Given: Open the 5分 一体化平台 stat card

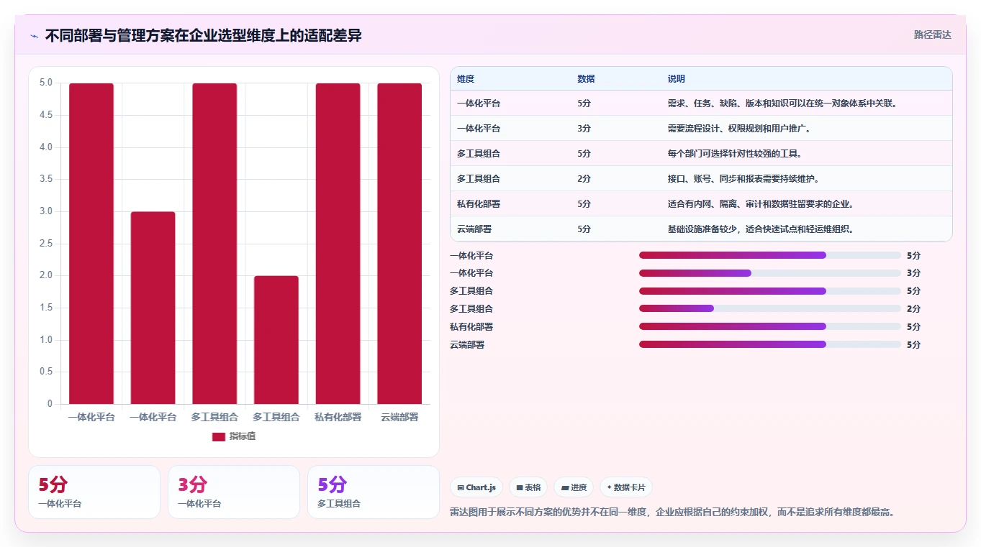Looking at the screenshot, I should (94, 492).
